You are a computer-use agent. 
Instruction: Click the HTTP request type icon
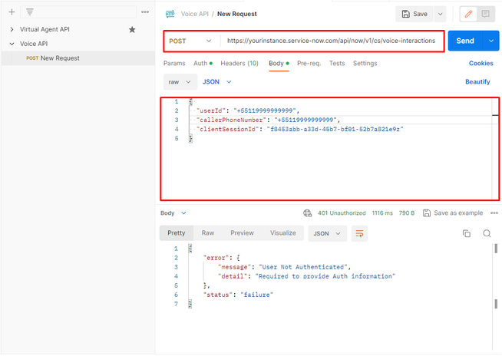pos(170,14)
